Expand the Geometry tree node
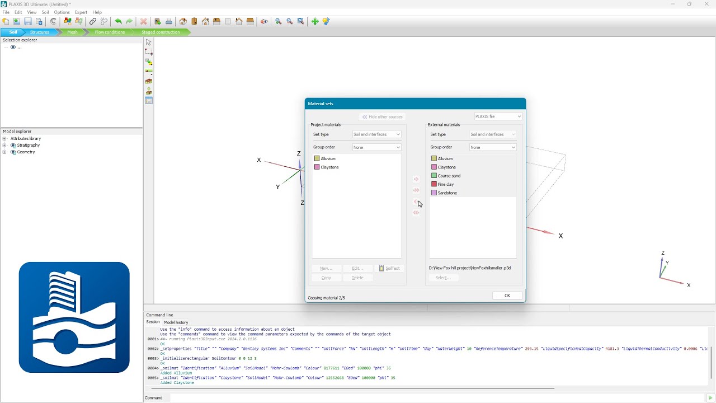 pyautogui.click(x=4, y=152)
